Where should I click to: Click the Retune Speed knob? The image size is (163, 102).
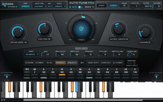point(18,32)
